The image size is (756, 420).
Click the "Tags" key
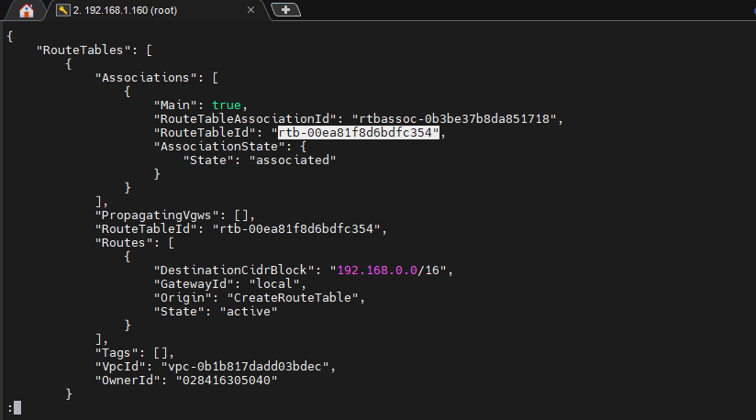[117, 353]
